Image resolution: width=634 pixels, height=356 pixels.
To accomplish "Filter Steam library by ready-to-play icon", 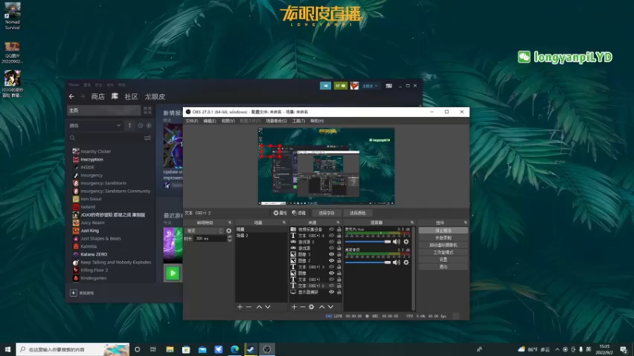I will (149, 126).
